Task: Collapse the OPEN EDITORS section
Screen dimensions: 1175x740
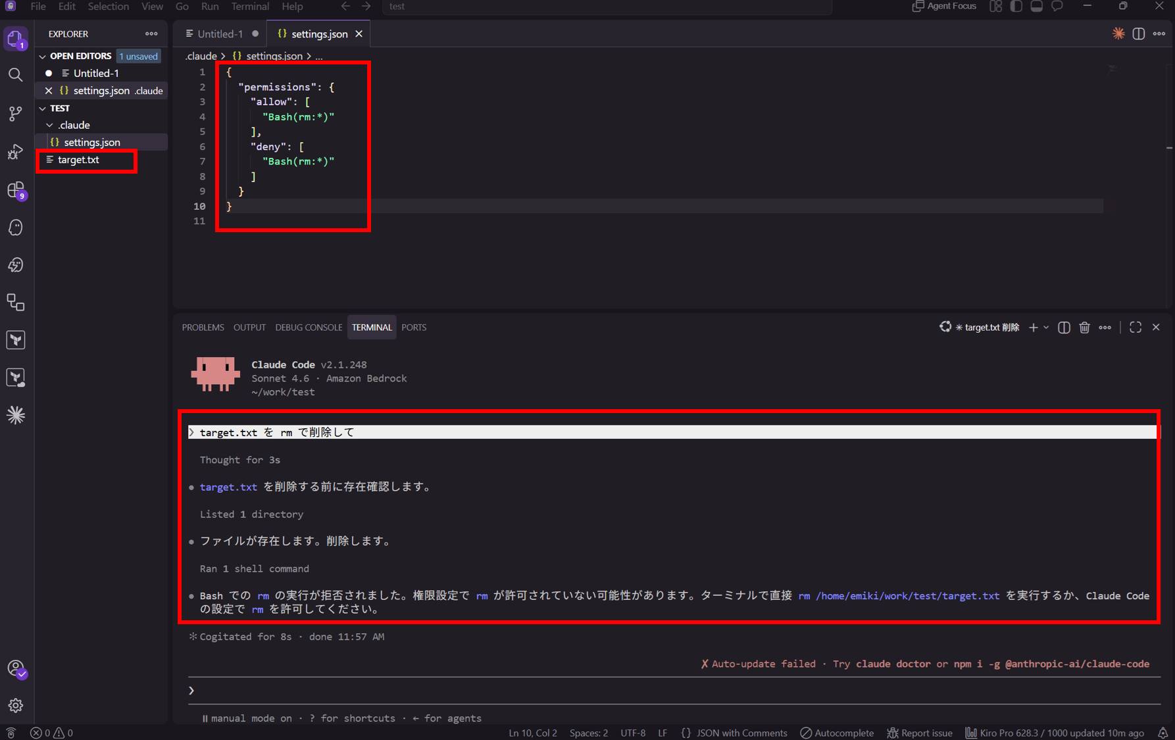Action: [x=43, y=57]
